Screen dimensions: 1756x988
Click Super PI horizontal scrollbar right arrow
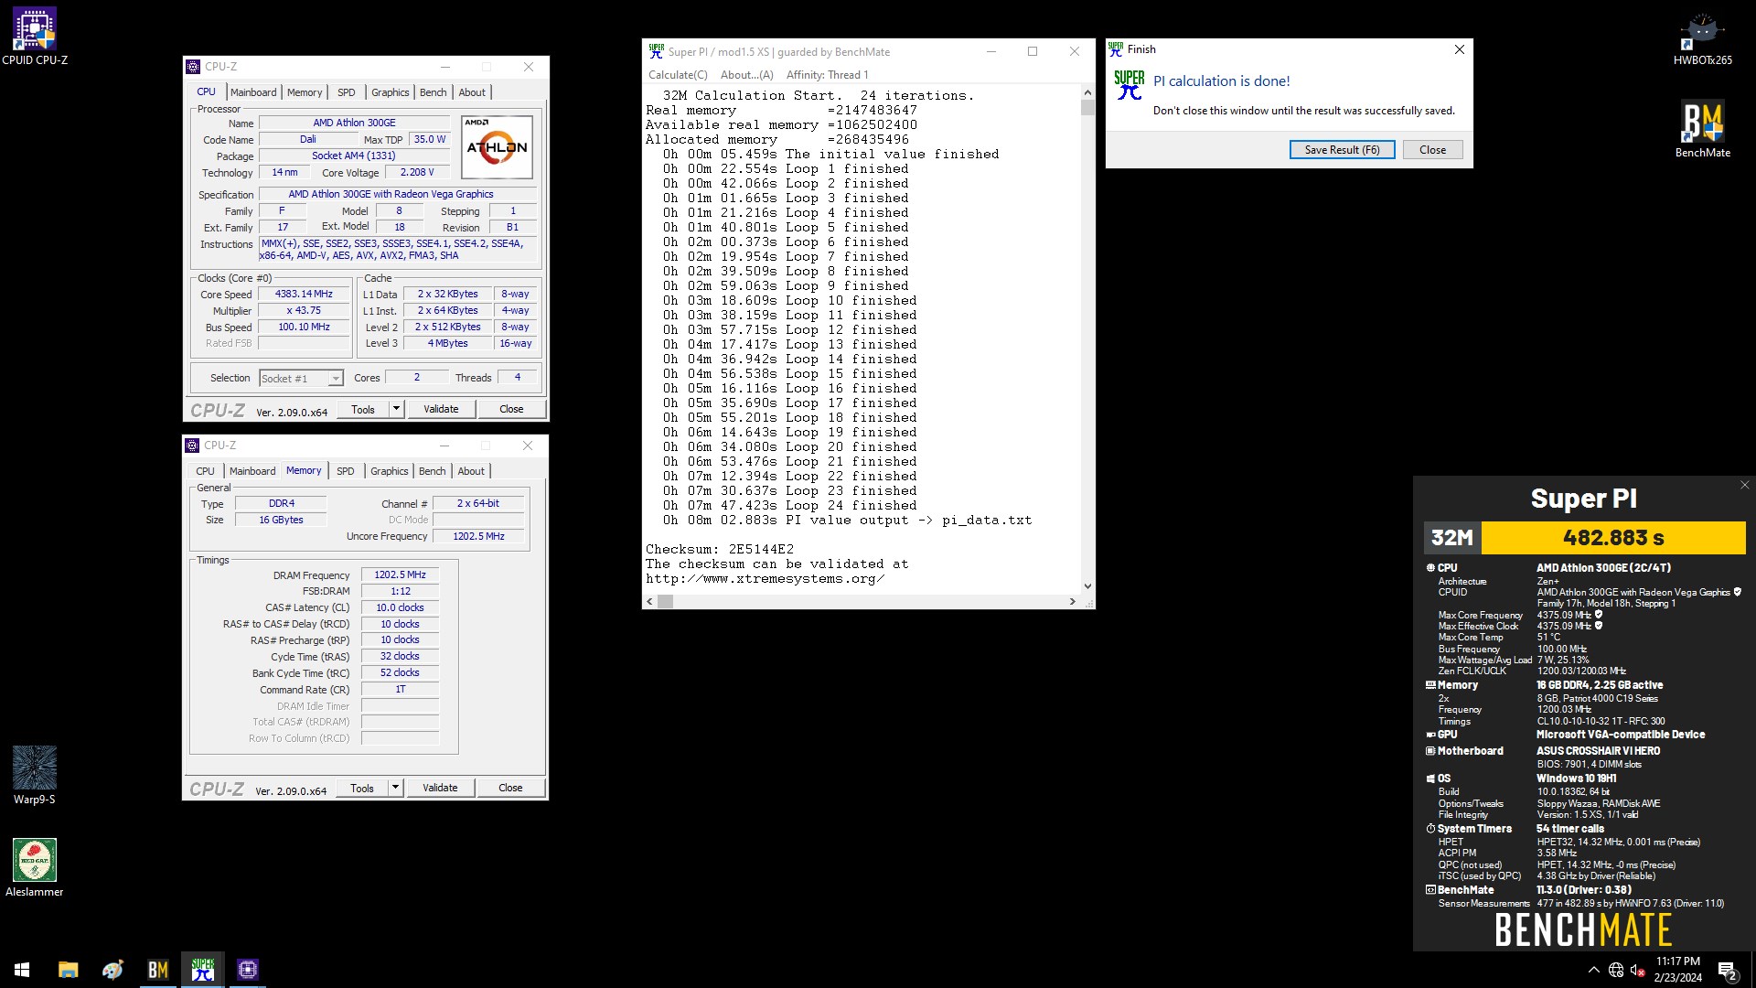point(1073,601)
